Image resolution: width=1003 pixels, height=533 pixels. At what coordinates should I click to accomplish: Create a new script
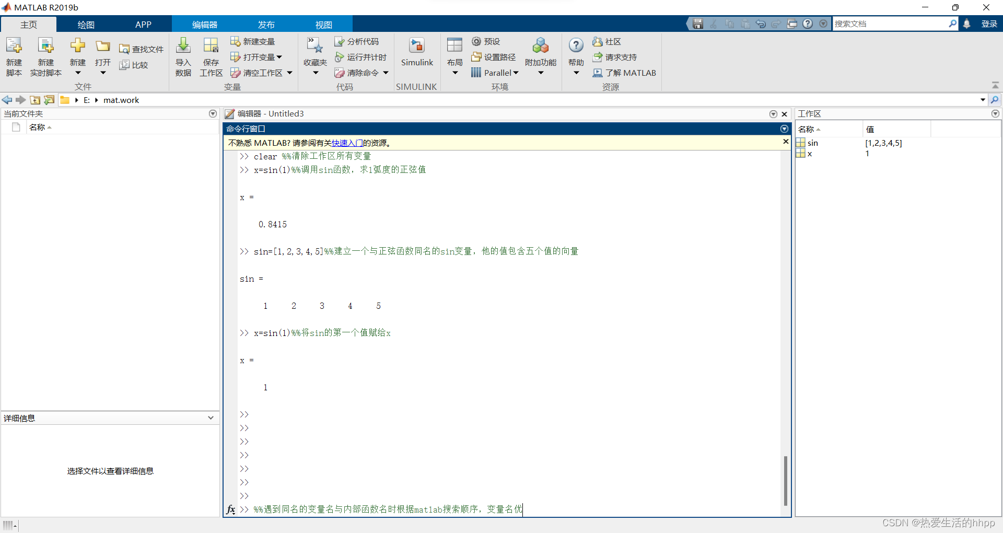click(14, 56)
